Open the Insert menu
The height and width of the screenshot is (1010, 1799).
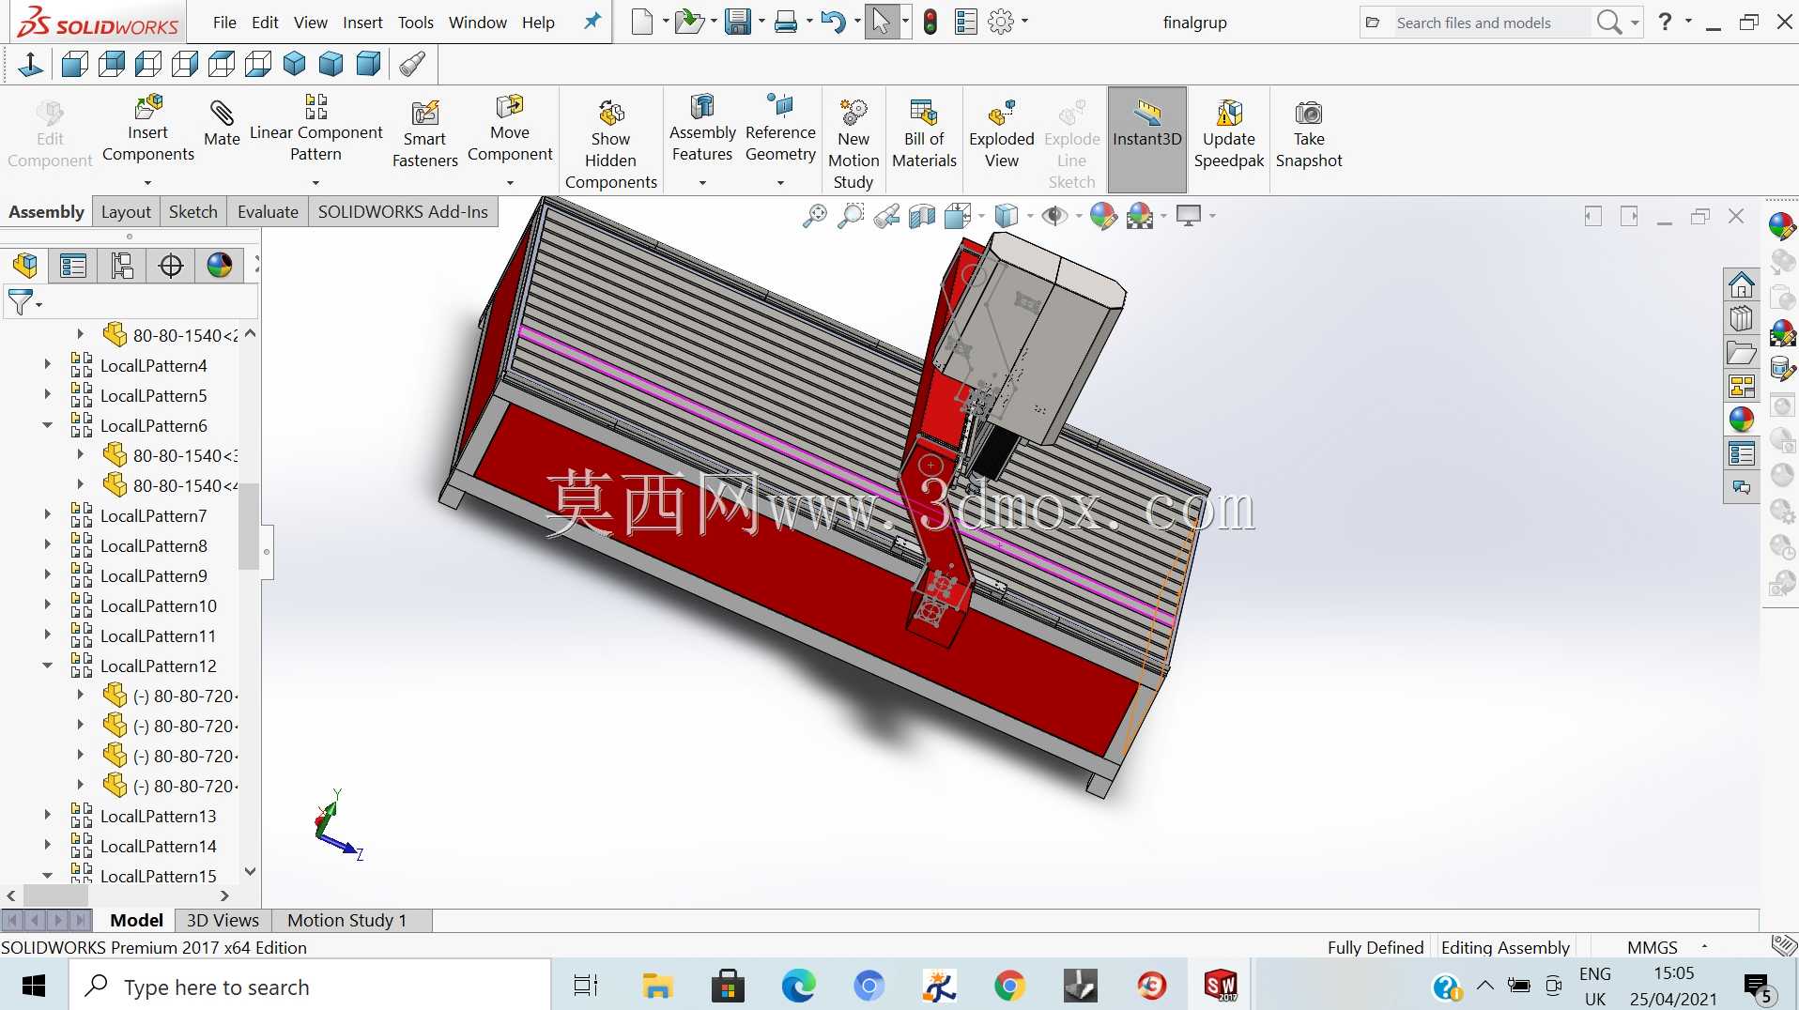362,23
